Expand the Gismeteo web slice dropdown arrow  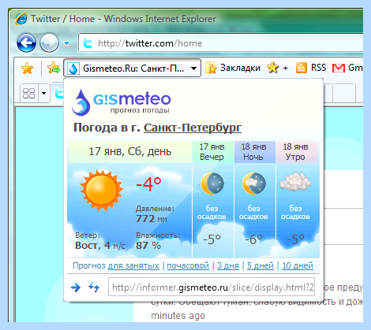[x=194, y=69]
